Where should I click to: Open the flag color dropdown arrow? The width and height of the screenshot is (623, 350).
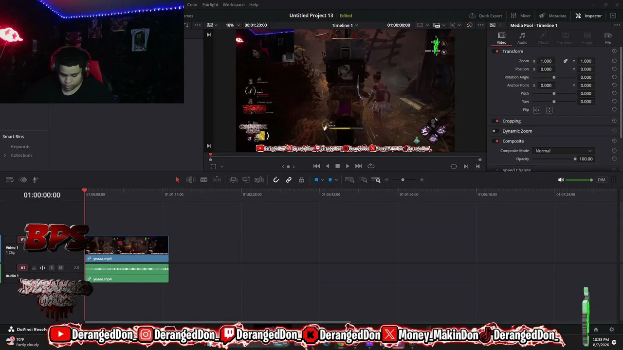pos(322,180)
